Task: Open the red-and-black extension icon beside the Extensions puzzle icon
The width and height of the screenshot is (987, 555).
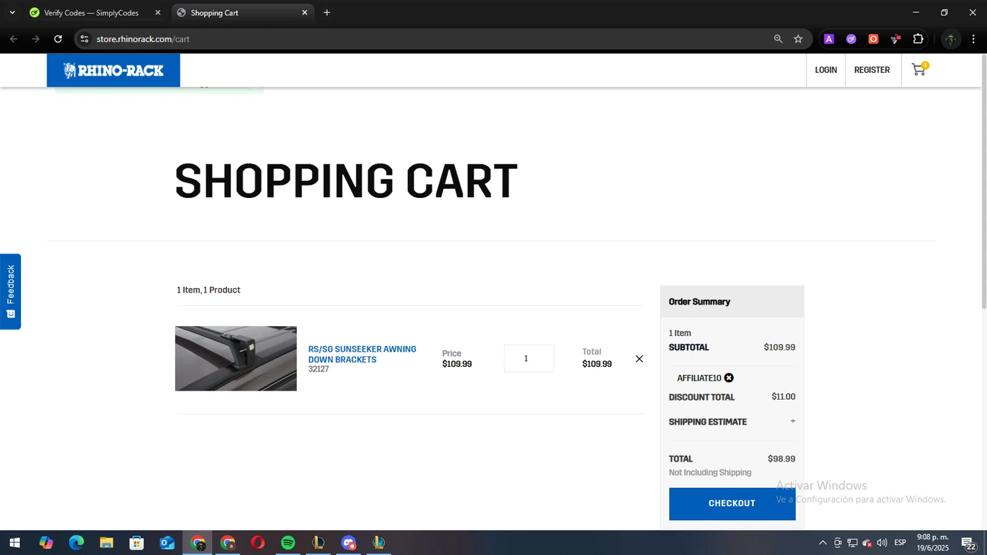Action: [x=896, y=39]
